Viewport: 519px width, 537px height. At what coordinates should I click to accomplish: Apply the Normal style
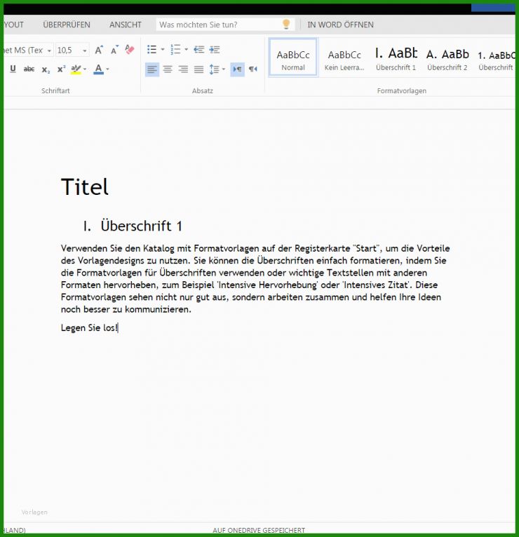[293, 57]
